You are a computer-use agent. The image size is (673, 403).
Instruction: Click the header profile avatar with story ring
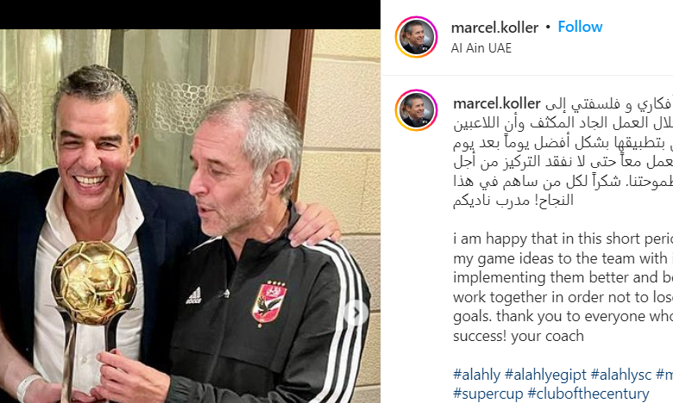click(416, 37)
